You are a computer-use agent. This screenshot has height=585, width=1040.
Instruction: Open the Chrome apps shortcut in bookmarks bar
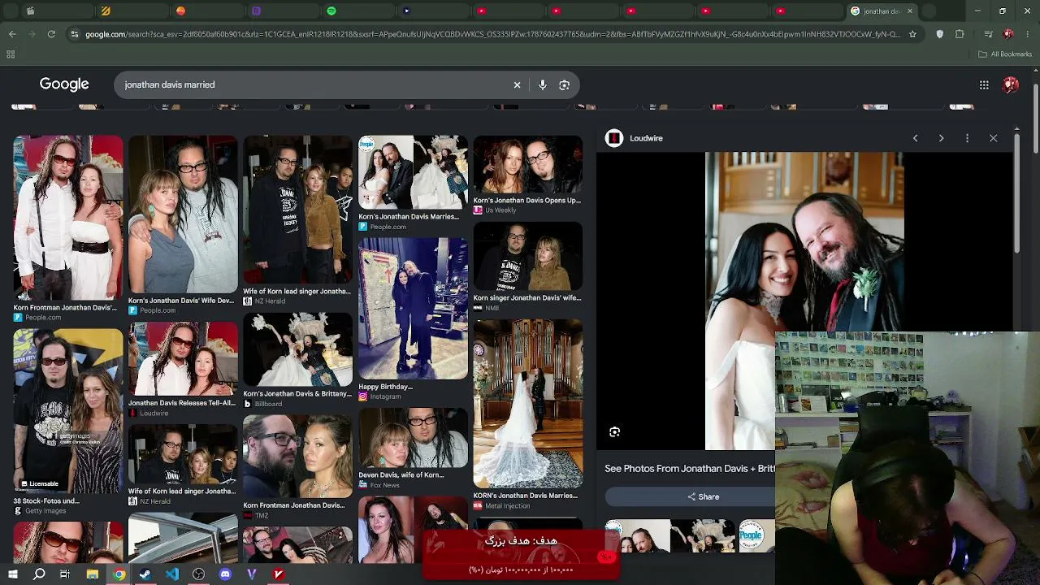(11, 54)
